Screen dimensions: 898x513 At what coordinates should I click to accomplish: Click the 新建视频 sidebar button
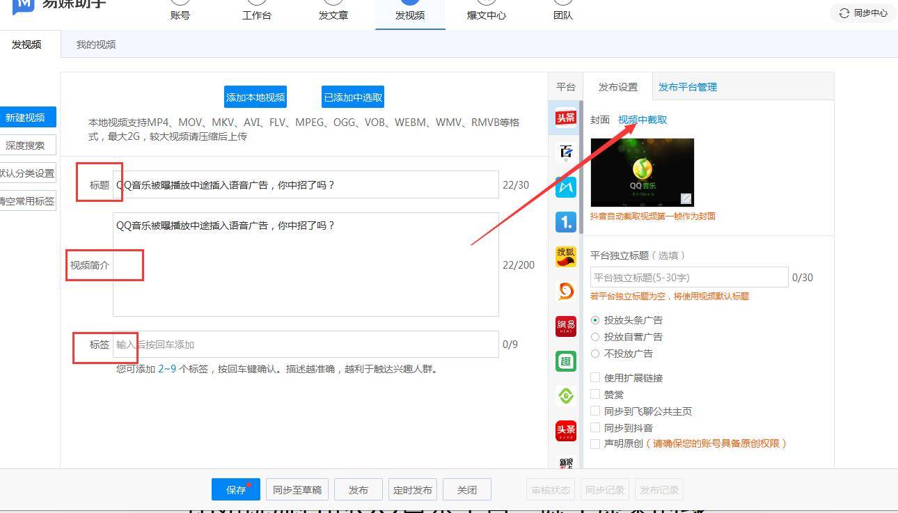(27, 118)
